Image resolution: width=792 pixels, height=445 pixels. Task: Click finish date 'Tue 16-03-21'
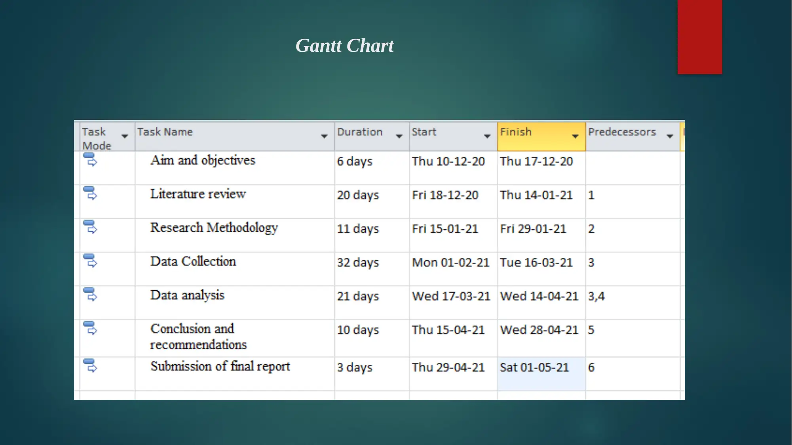pos(536,262)
